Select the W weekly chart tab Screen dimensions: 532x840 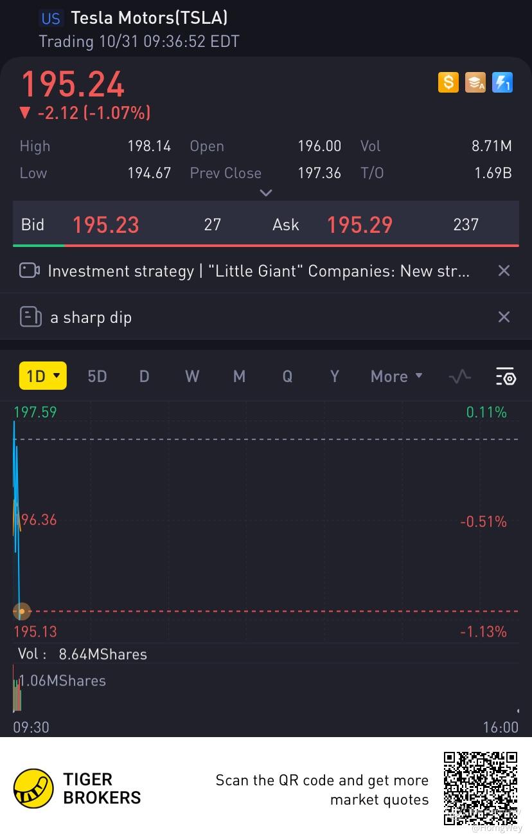pyautogui.click(x=192, y=376)
